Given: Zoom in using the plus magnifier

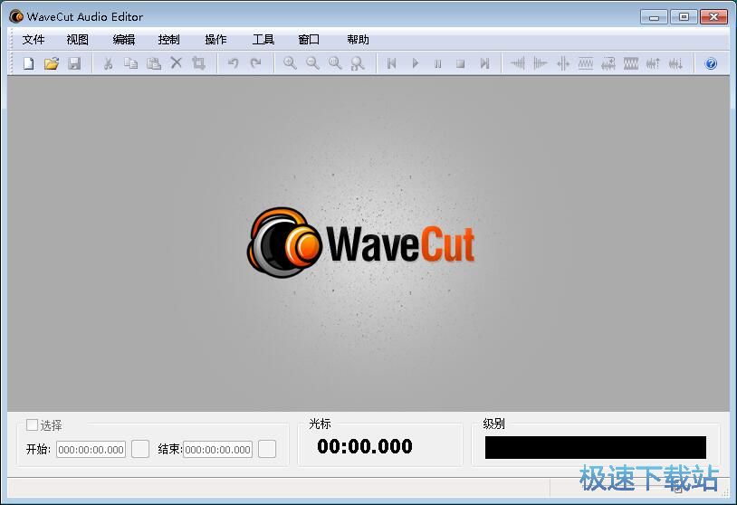Looking at the screenshot, I should point(290,63).
